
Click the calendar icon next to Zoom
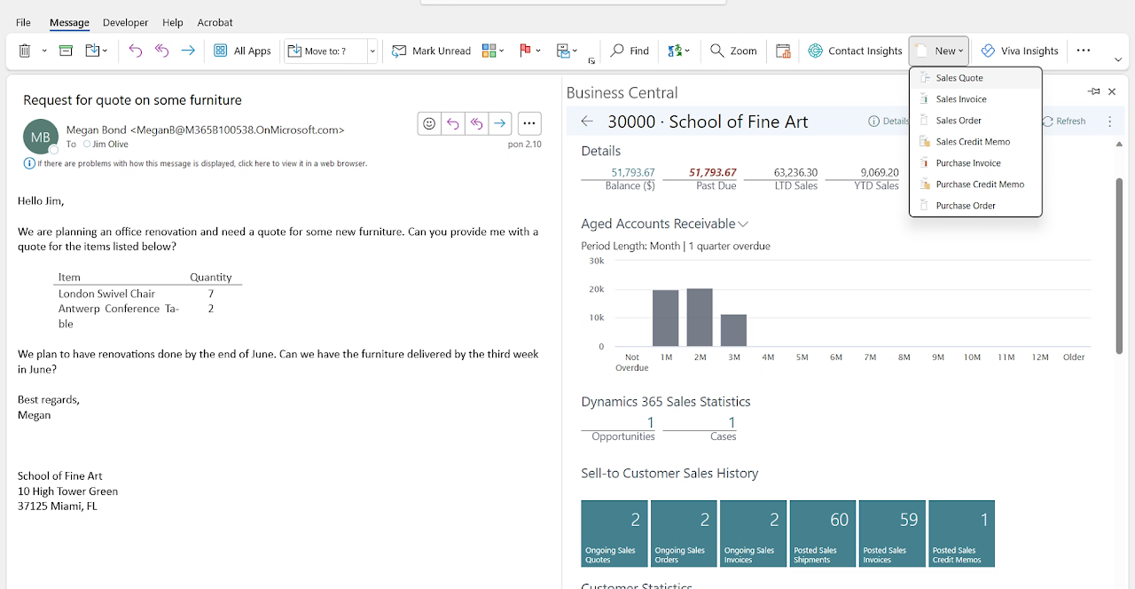pyautogui.click(x=783, y=51)
